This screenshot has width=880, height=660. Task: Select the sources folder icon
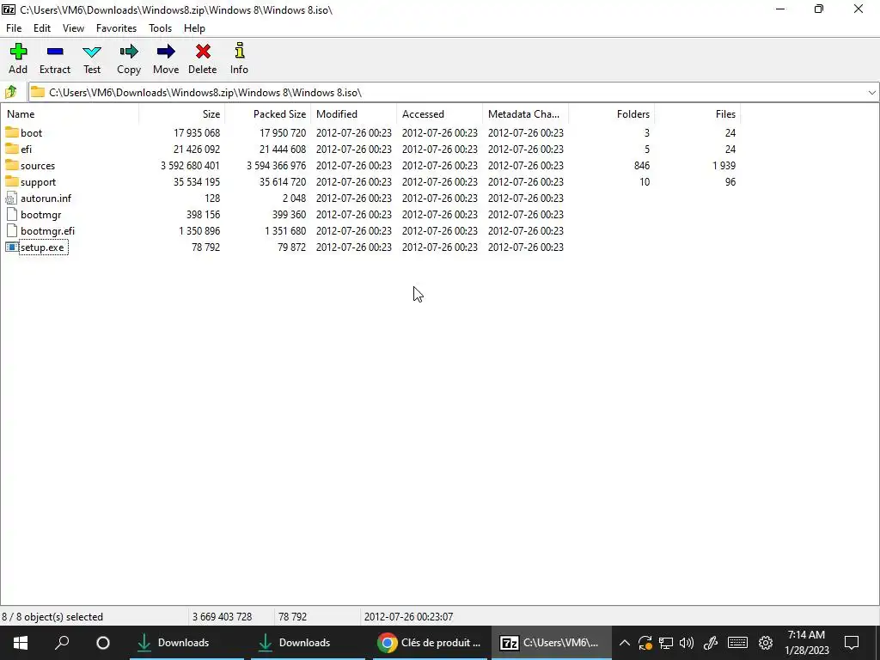(x=12, y=165)
